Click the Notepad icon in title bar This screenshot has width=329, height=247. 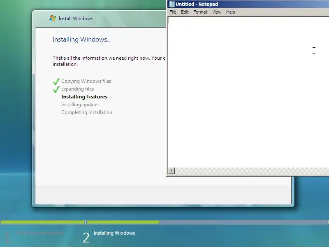(x=171, y=4)
